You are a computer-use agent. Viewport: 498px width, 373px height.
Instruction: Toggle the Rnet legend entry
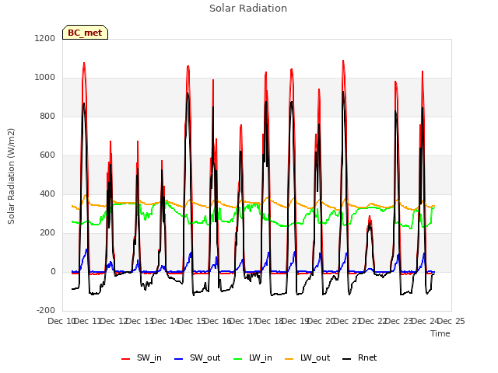click(x=359, y=357)
